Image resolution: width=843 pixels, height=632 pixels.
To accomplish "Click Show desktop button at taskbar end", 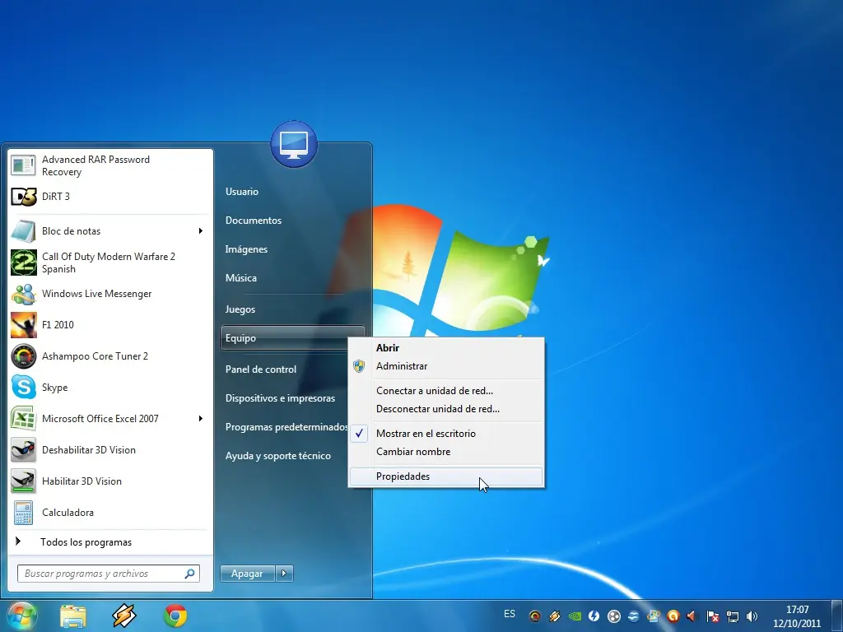I will pyautogui.click(x=837, y=616).
